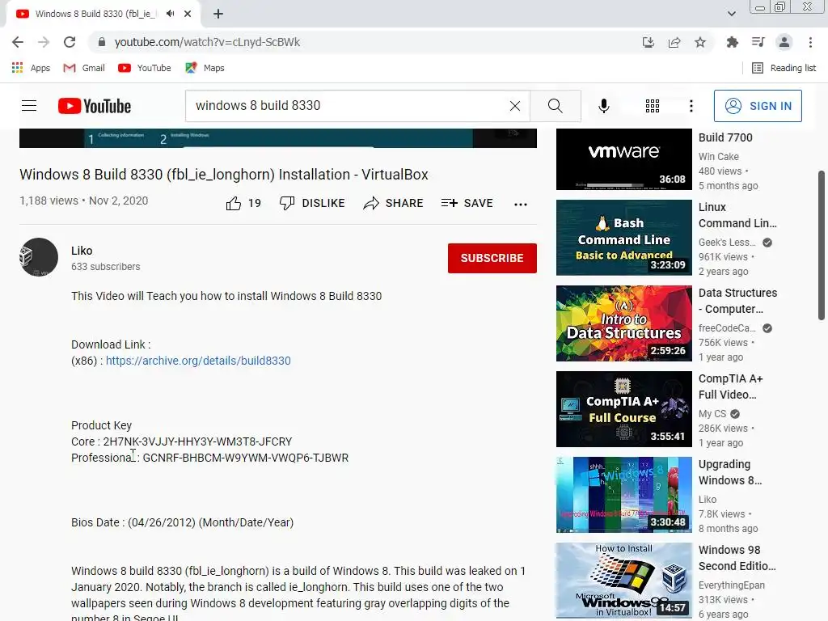Click the Bios Date line
828x621 pixels.
(x=182, y=522)
